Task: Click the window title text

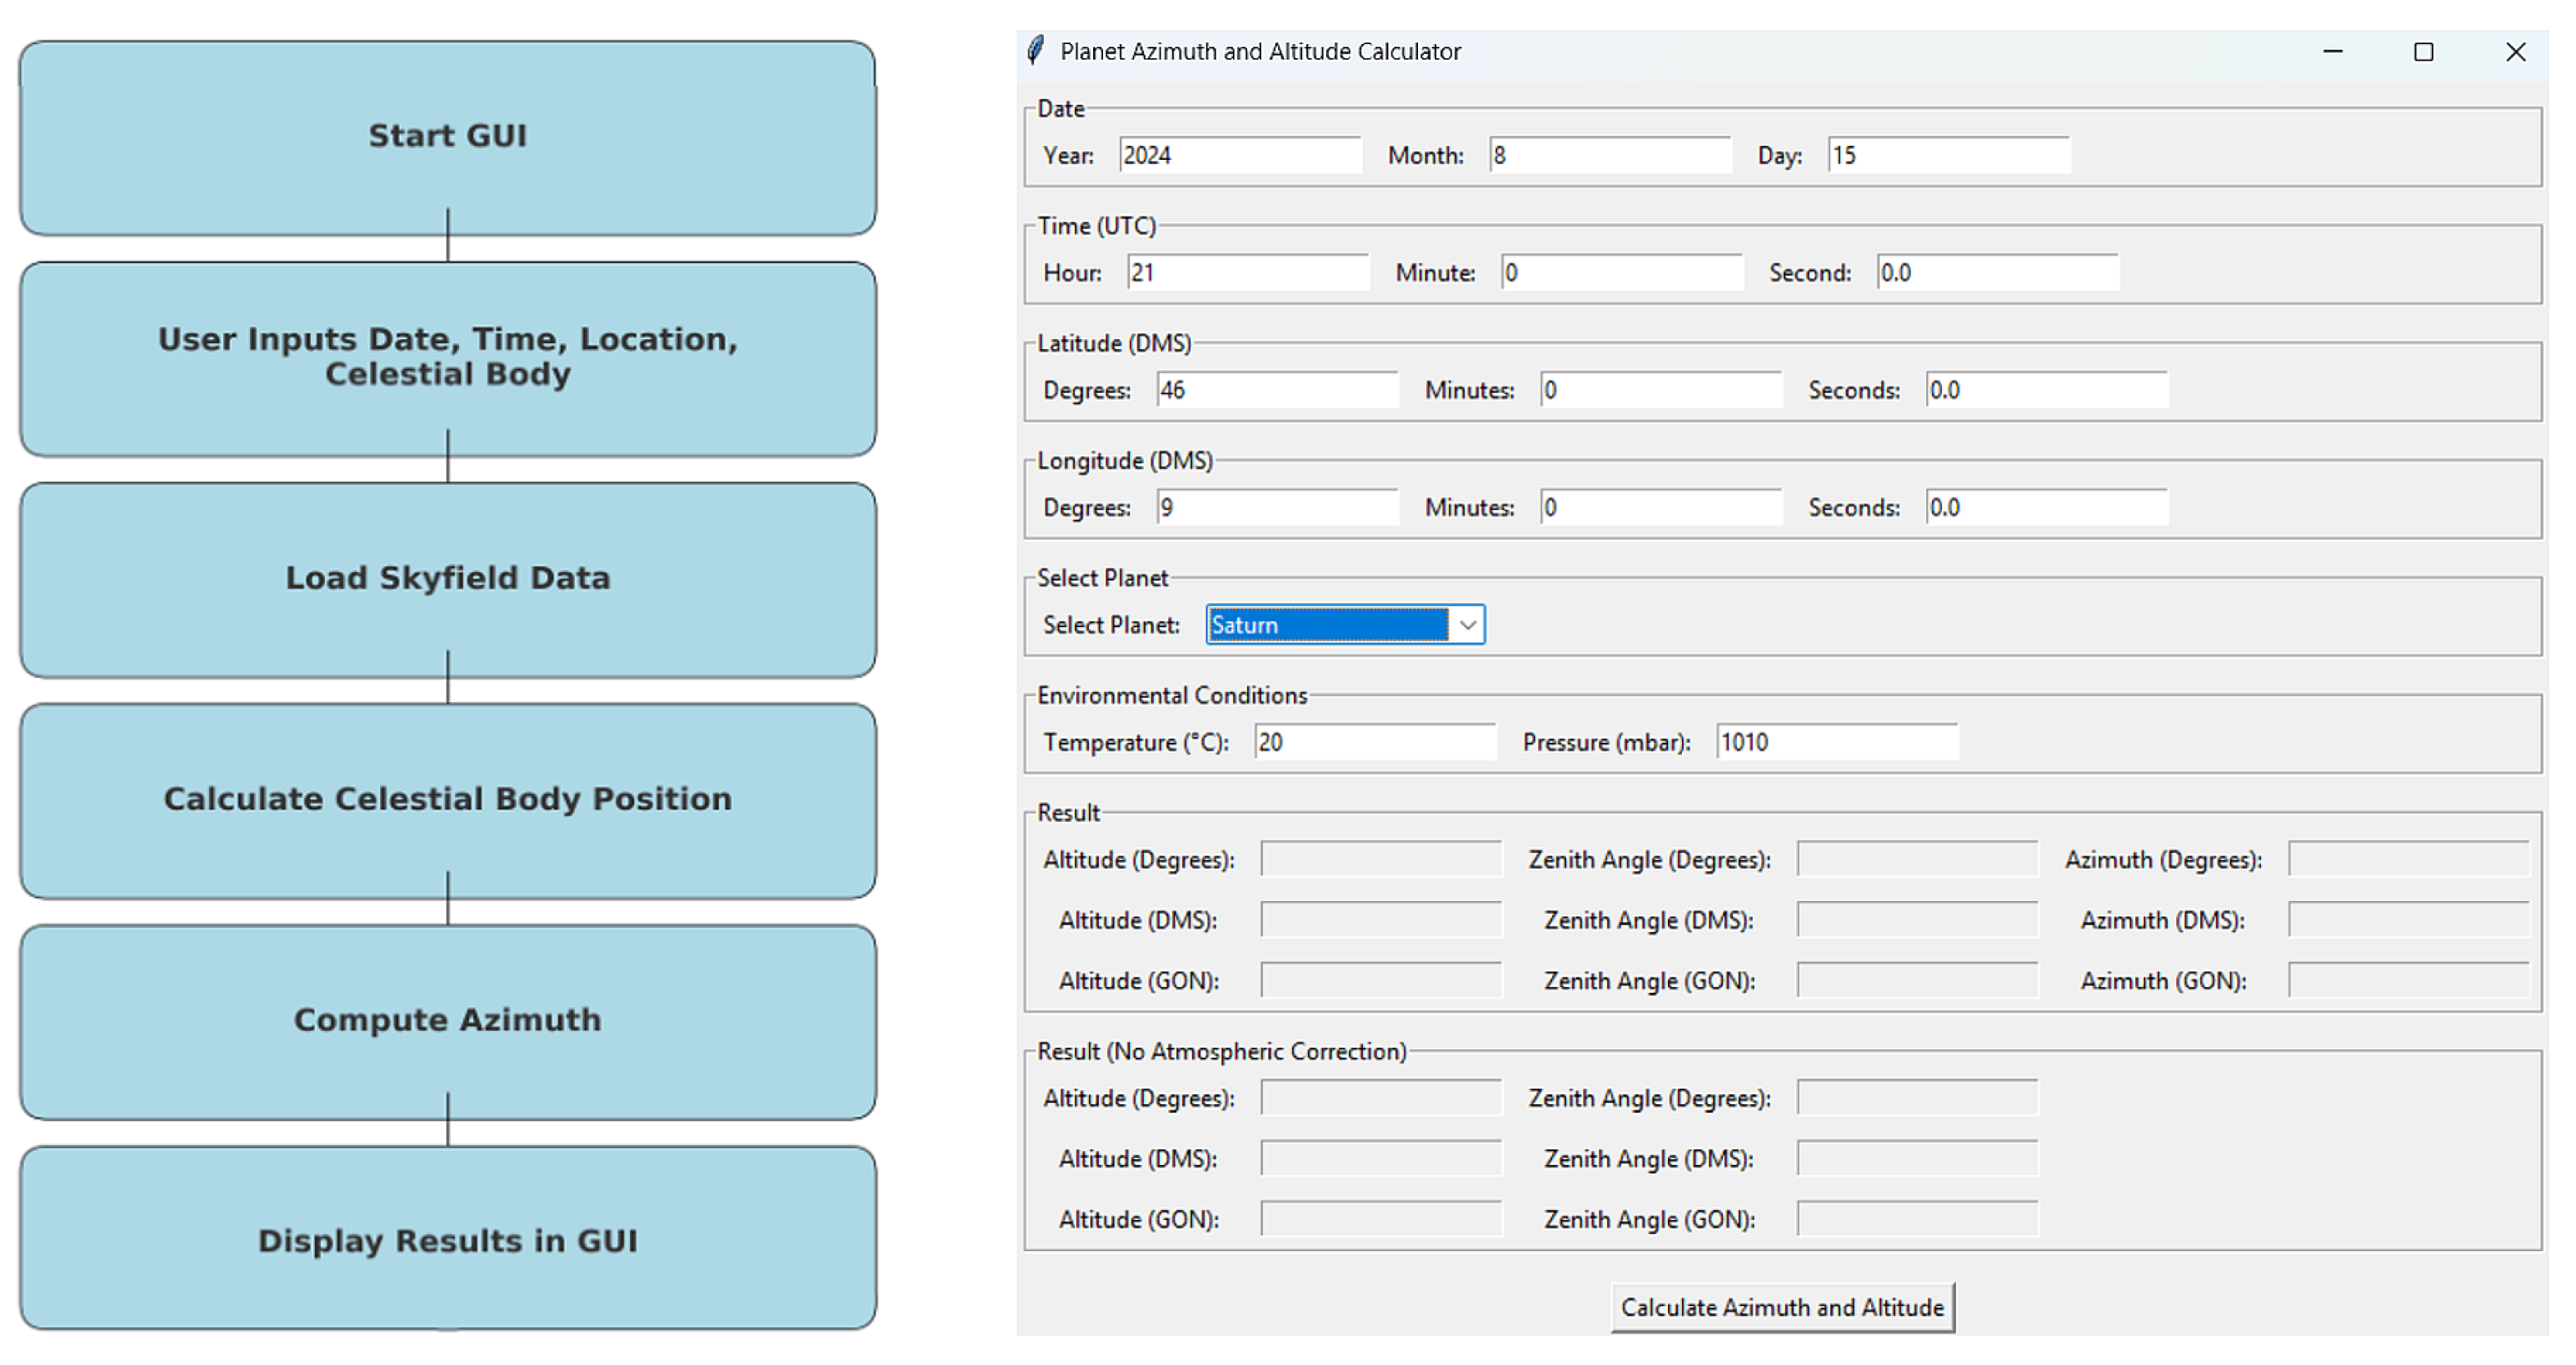Action: [1260, 51]
